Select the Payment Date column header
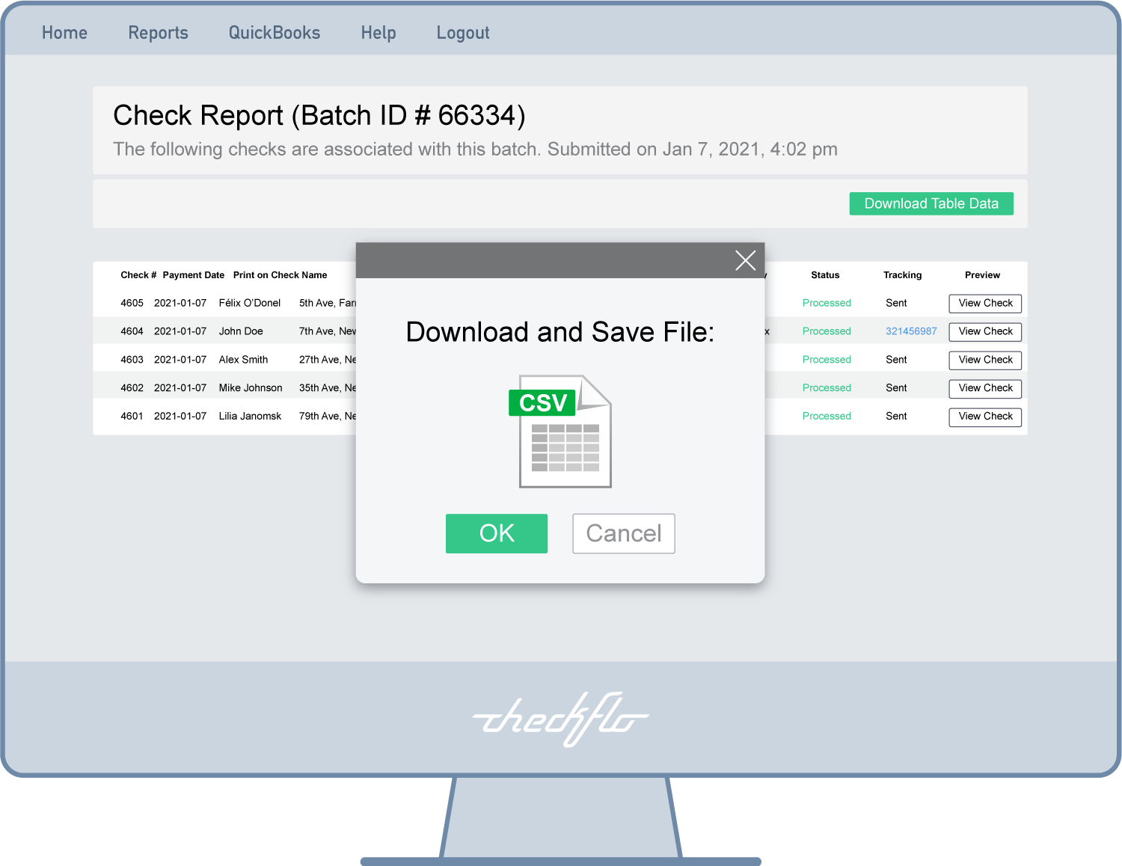This screenshot has width=1122, height=866. point(193,275)
